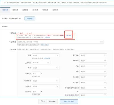Click the 待机时间 numeric field
Image resolution: width=114 pixels, height=105 pixels.
click(x=36, y=92)
